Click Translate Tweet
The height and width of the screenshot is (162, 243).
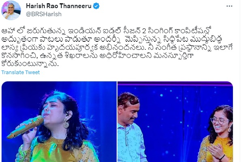[x=21, y=72]
